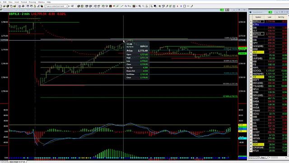289x163 pixels.
Task: Select the horizontal line drawing tool icon
Action: 188,6
